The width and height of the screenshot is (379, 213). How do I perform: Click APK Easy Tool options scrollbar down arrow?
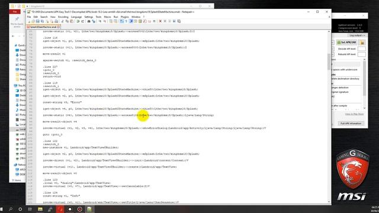365,108
